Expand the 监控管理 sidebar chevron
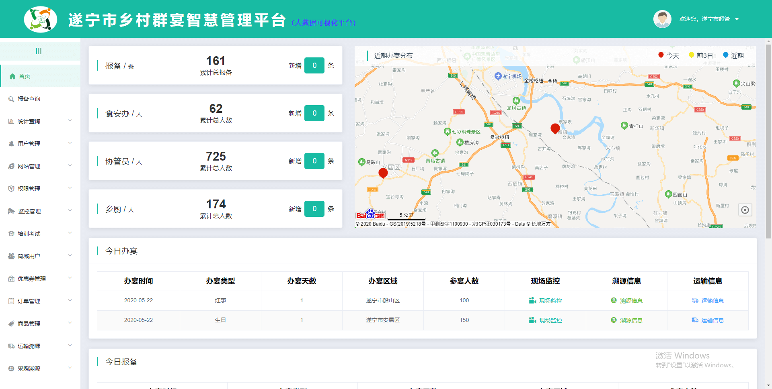The height and width of the screenshot is (389, 772). [70, 211]
